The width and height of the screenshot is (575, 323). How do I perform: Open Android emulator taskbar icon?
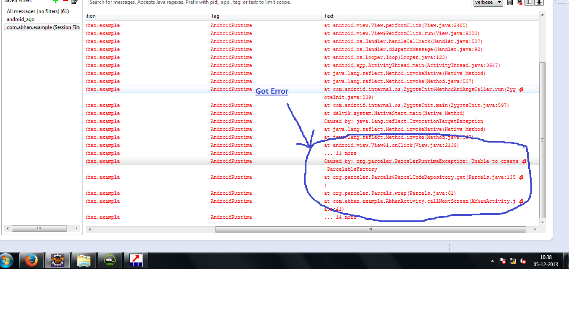[110, 261]
